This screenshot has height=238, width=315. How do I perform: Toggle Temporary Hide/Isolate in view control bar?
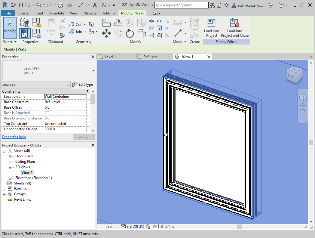point(154,227)
